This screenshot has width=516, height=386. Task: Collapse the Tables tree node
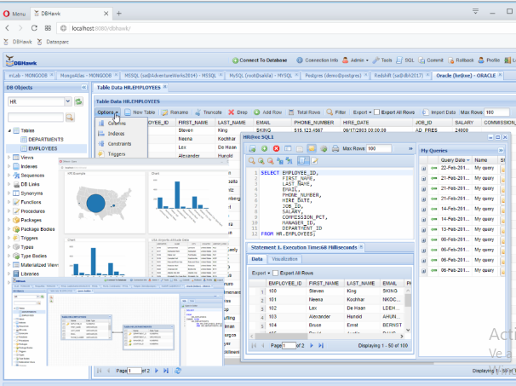10,130
